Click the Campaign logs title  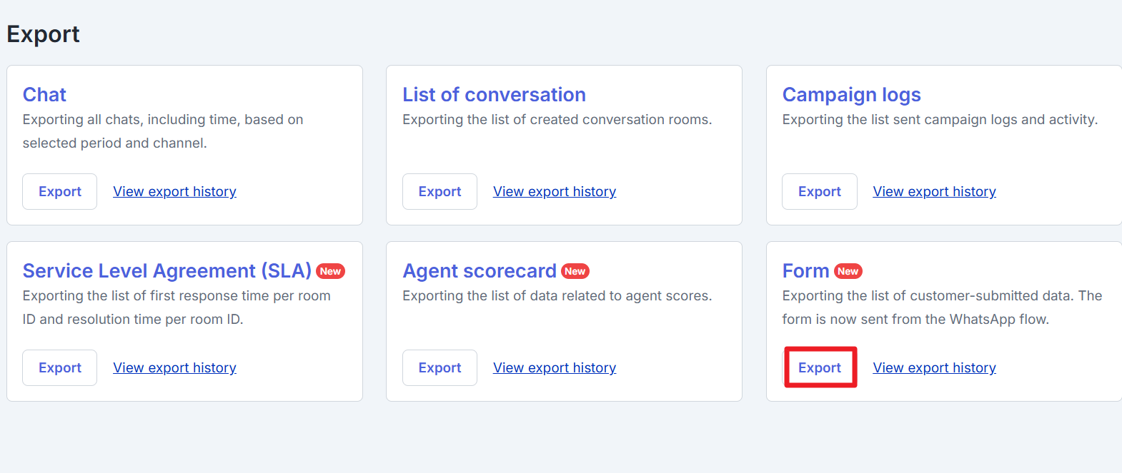[851, 94]
